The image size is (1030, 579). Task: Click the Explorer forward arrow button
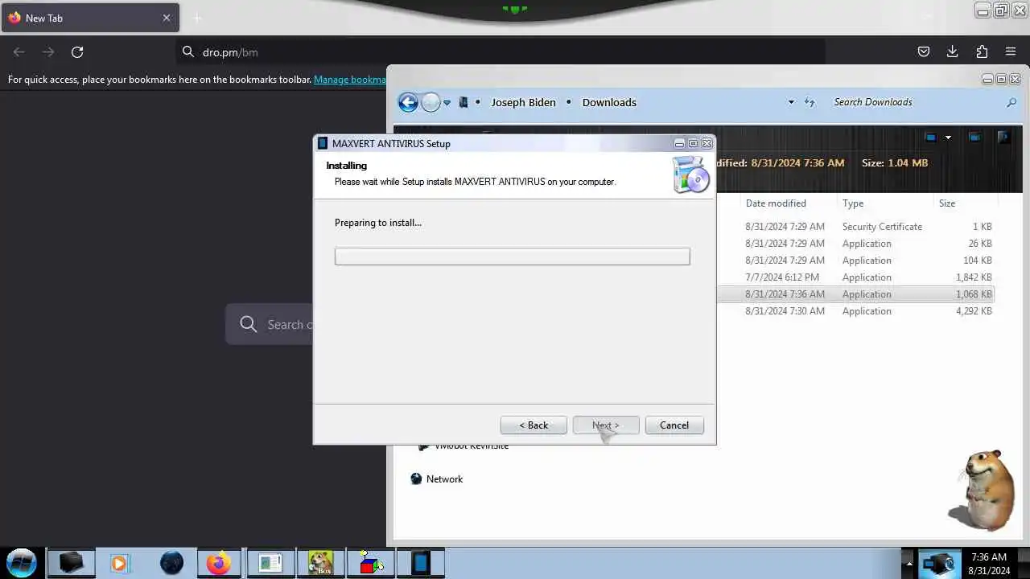click(431, 102)
